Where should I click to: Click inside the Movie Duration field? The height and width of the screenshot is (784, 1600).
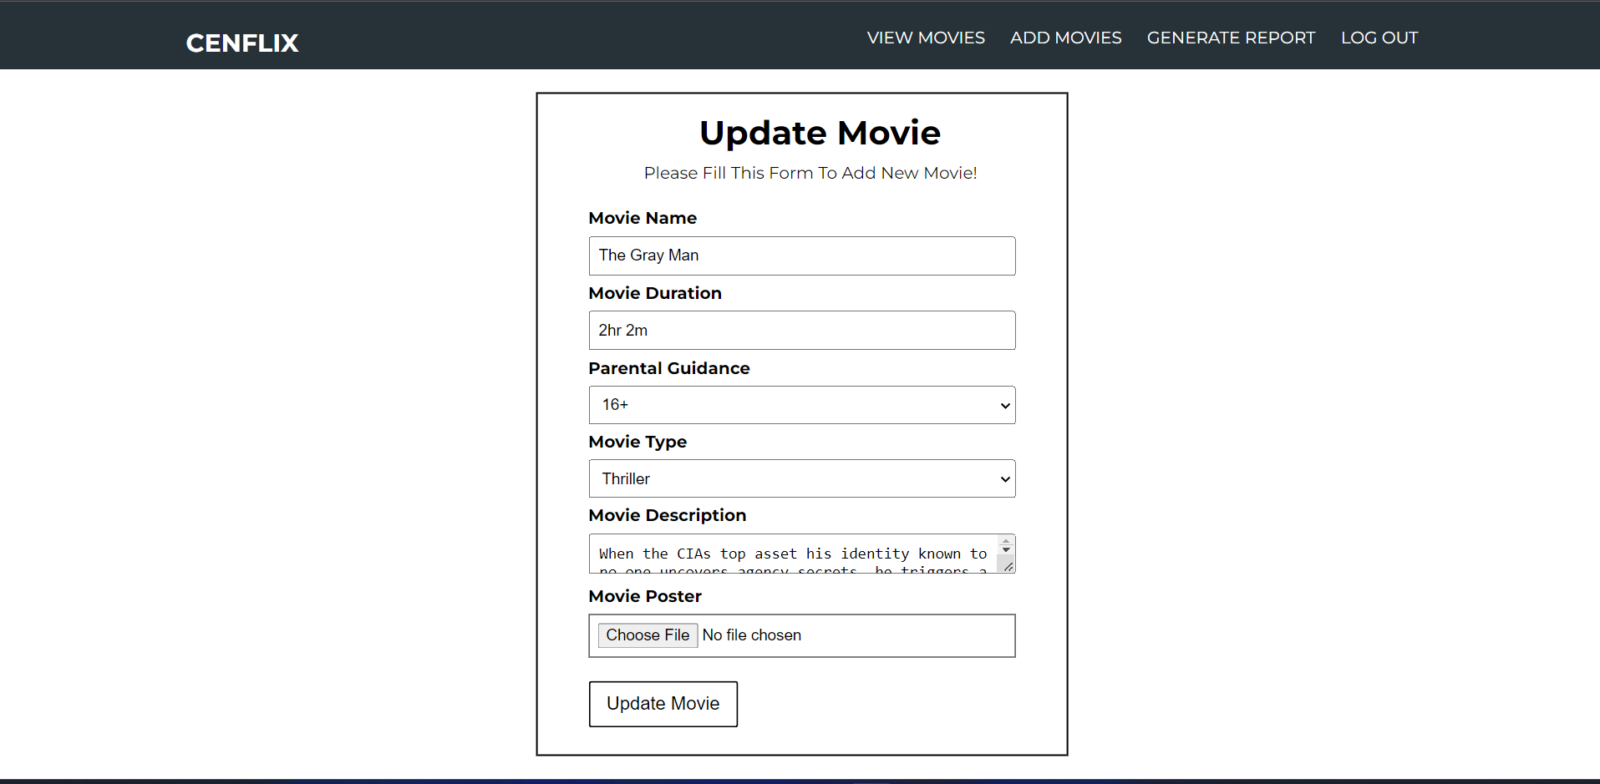[x=800, y=330]
